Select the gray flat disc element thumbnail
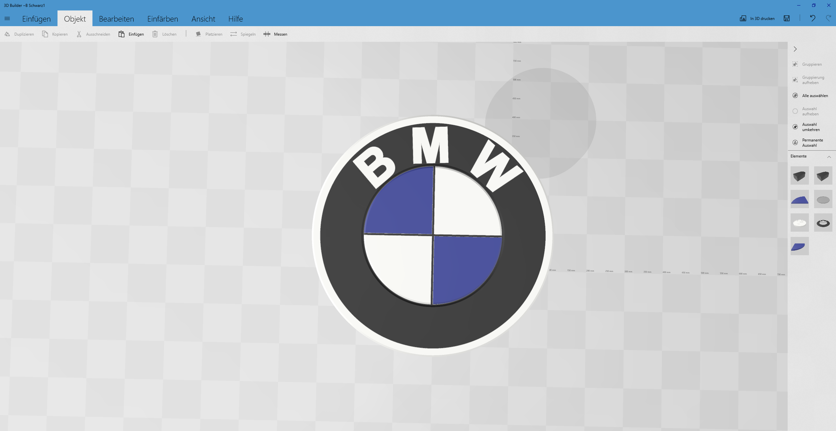This screenshot has height=431, width=836. [x=823, y=199]
